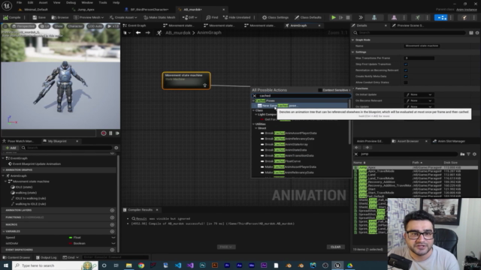Add a new macro plus icon

(x=112, y=224)
